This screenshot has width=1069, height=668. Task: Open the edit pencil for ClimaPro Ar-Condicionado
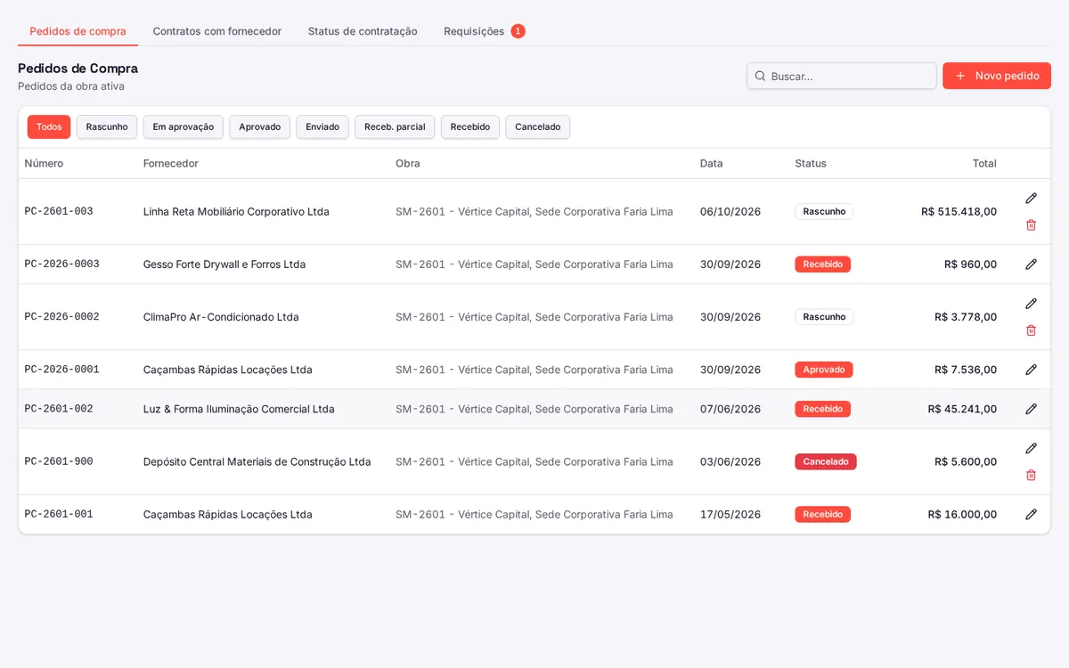[1031, 304]
